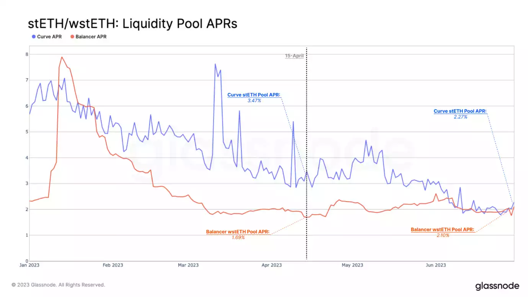This screenshot has height=297, width=528.
Task: Click the blue Curve APR legend dot
Action: 34,37
